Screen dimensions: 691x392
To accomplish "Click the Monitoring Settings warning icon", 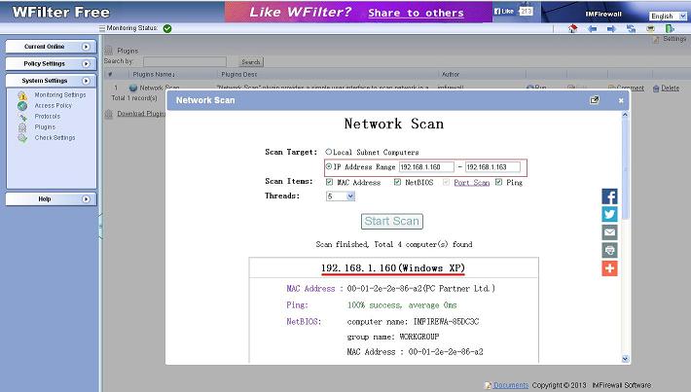I will tap(22, 95).
